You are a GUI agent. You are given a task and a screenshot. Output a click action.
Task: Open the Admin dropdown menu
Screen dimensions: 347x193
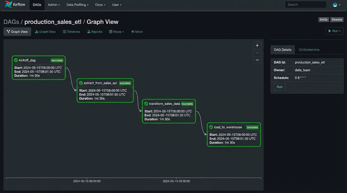point(53,5)
